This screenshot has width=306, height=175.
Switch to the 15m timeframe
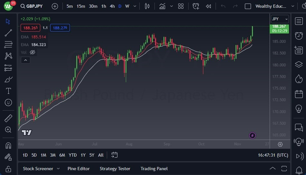pos(81,6)
